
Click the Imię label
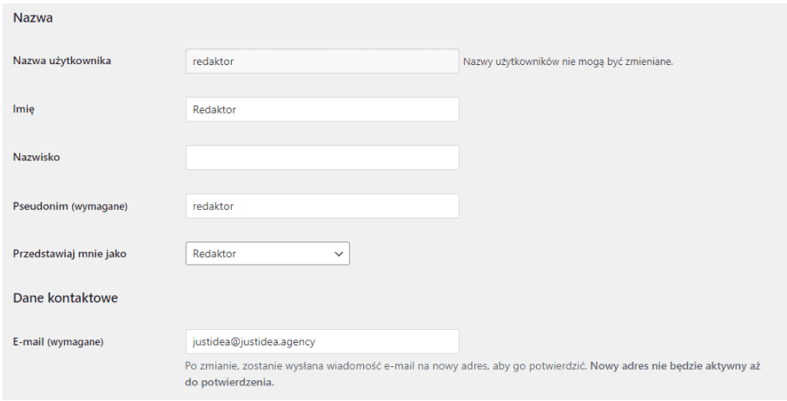(x=23, y=109)
